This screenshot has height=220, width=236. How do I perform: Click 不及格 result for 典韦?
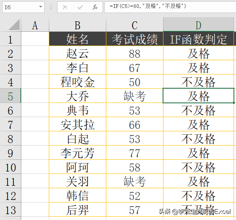click(198, 110)
